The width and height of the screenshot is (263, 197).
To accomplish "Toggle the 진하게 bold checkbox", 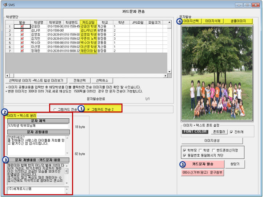I will (231, 132).
